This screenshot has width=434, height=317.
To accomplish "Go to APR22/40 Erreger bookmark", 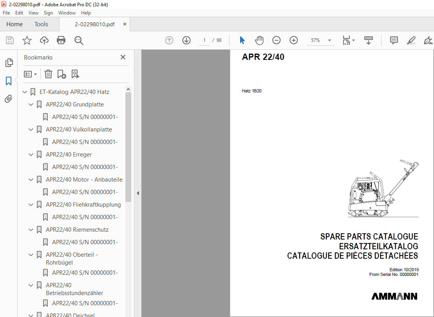I will point(69,154).
